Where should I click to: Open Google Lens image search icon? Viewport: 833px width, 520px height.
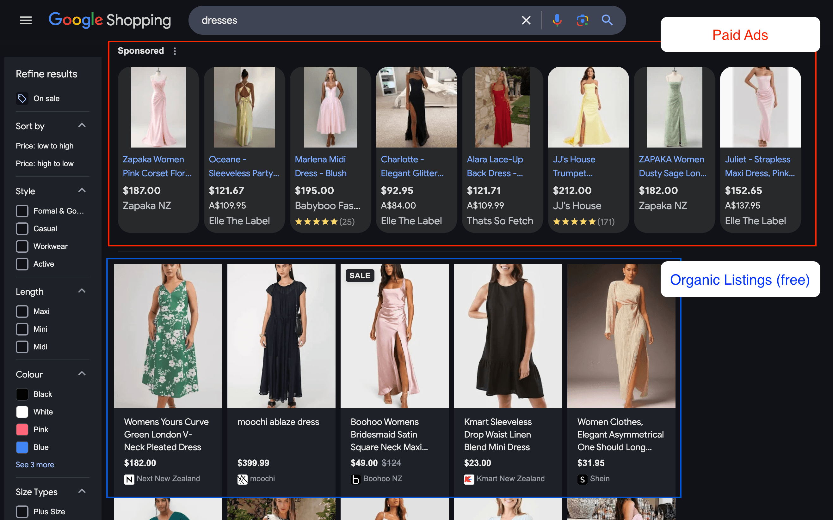tap(582, 20)
